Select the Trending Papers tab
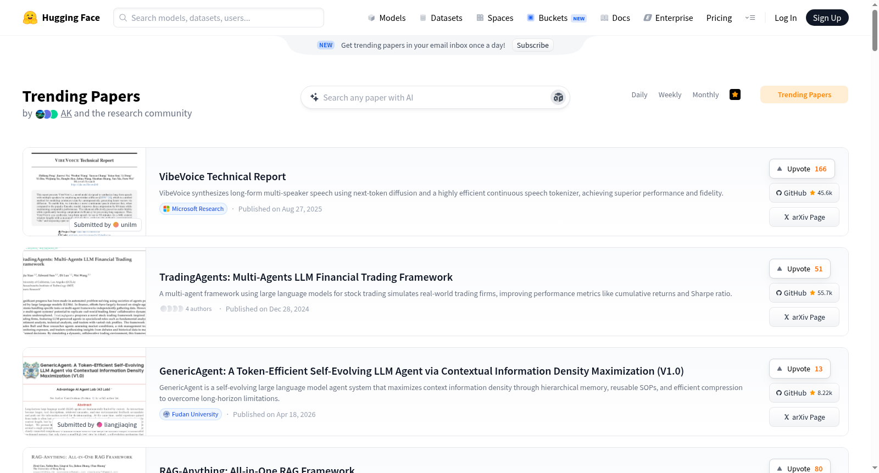Screen dimensions: 879x473 pos(804,94)
